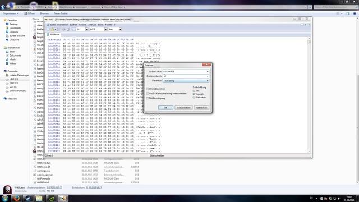
Task: Enable the Mit Bestätigung checkbox
Action: (x=148, y=98)
